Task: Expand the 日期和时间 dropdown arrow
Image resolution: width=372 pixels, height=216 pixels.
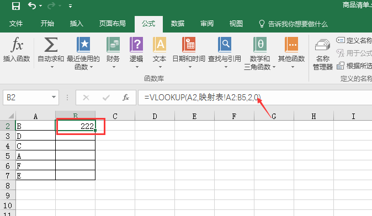Action: click(x=190, y=67)
